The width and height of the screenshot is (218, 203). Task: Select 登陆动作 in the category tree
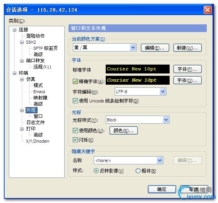coord(35,36)
